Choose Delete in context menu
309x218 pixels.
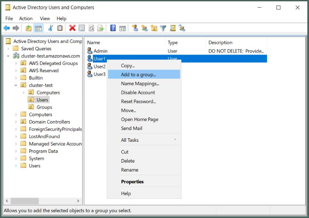(x=144, y=161)
